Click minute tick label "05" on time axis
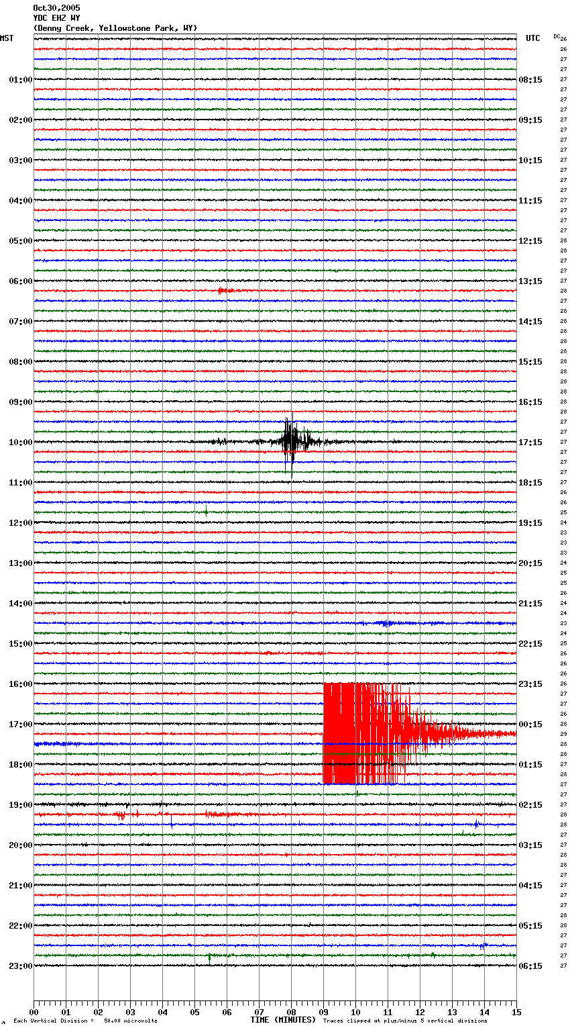570x1030 pixels. point(194,1012)
